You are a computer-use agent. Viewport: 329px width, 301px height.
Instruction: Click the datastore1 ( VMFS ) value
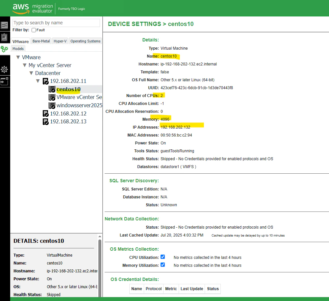(178, 167)
